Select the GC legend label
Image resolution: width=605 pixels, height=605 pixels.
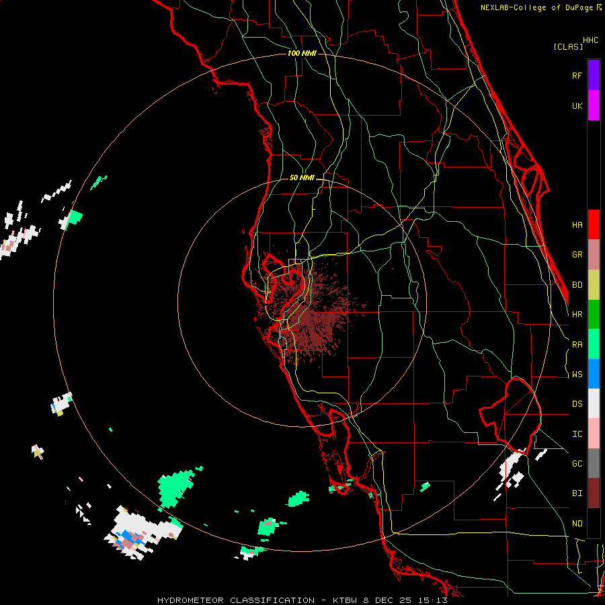577,464
